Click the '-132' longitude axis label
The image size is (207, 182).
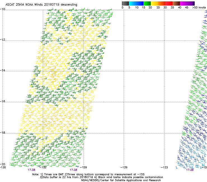click(43, 167)
